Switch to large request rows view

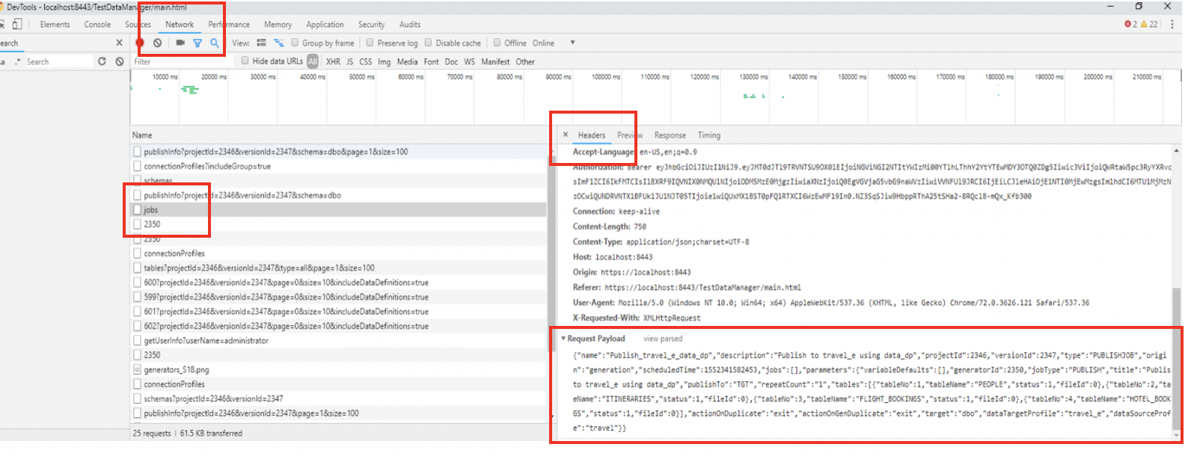click(x=261, y=43)
